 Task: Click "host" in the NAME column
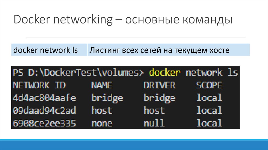102,111
